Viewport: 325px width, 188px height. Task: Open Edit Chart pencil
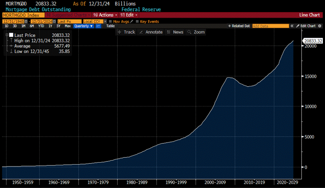[306, 26]
